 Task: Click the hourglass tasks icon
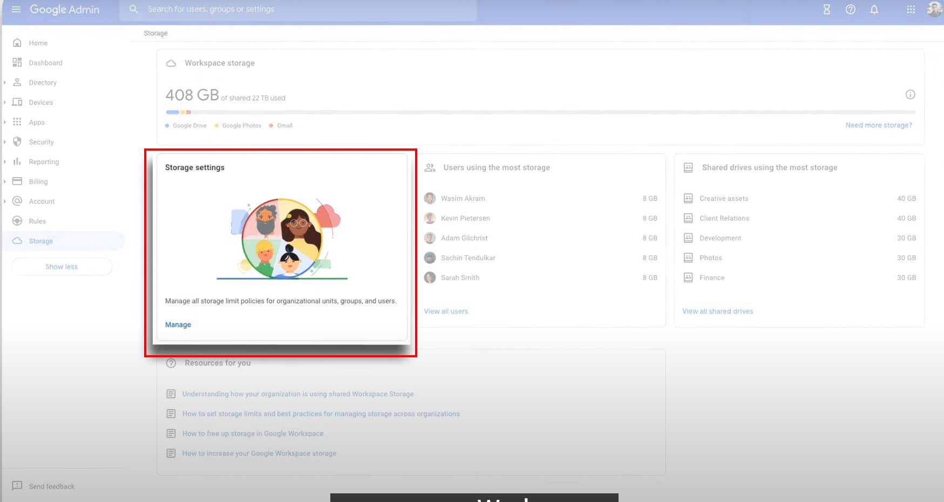(826, 9)
